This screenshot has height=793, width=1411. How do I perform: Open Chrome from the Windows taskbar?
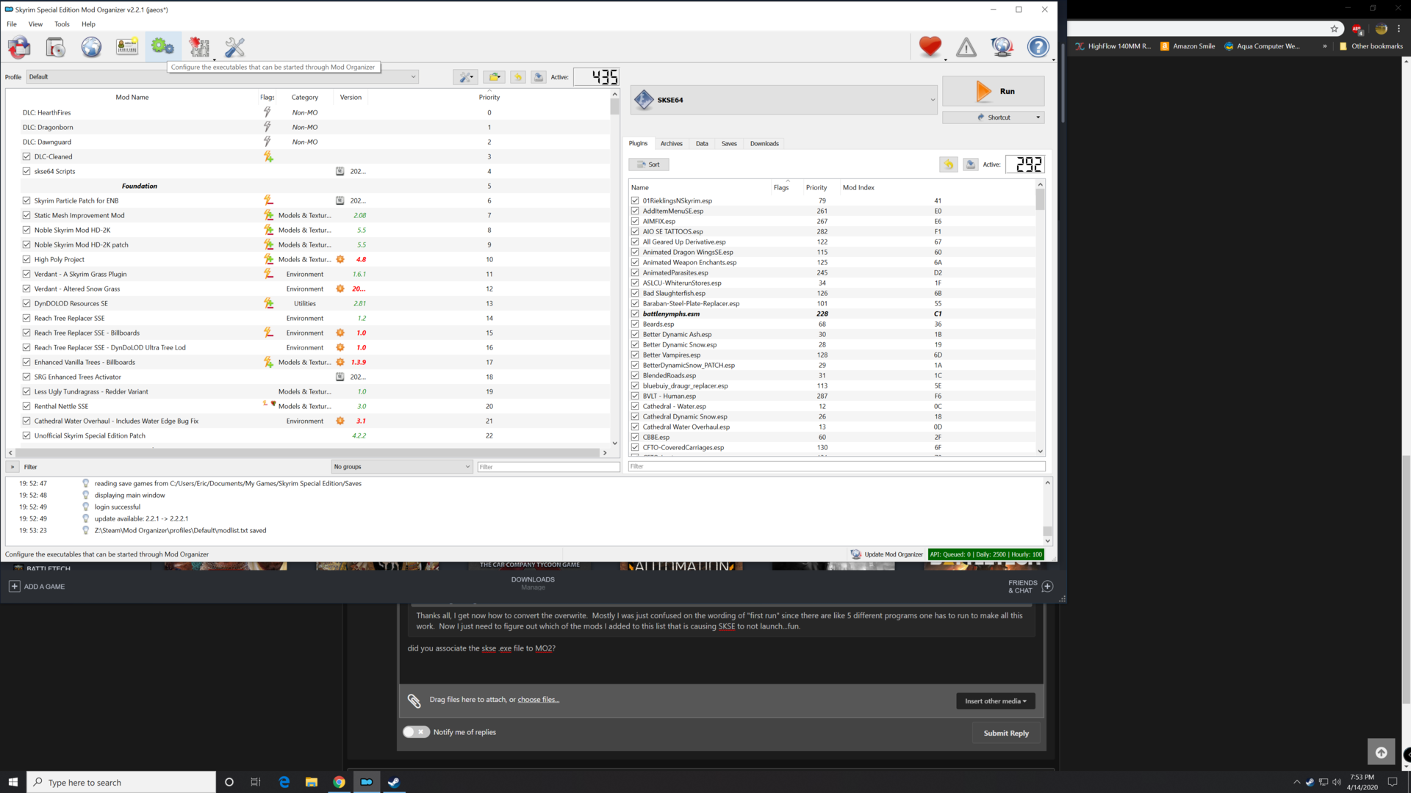[339, 782]
